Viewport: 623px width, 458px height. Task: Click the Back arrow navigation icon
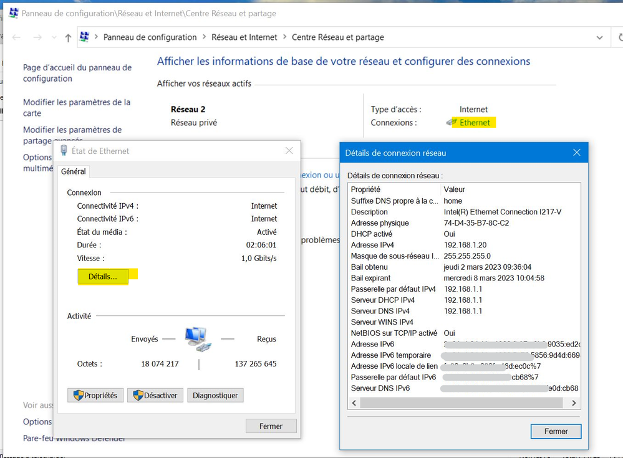click(17, 38)
